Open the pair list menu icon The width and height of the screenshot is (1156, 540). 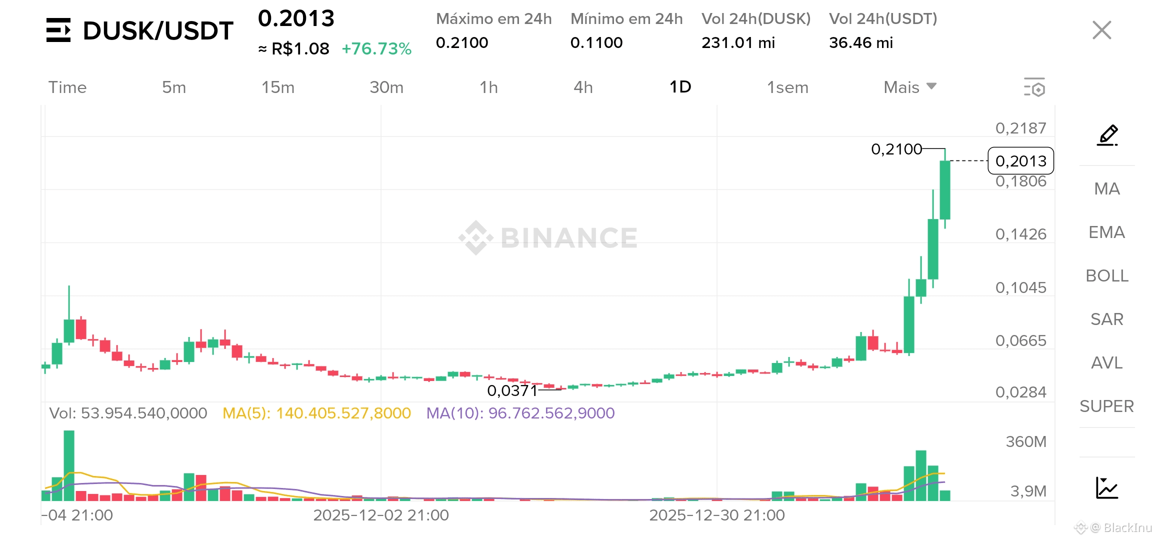[x=58, y=30]
